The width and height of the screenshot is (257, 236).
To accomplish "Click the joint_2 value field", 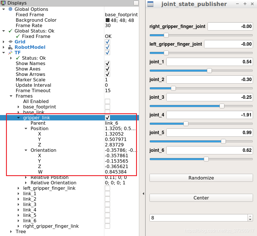I will [x=210, y=80].
